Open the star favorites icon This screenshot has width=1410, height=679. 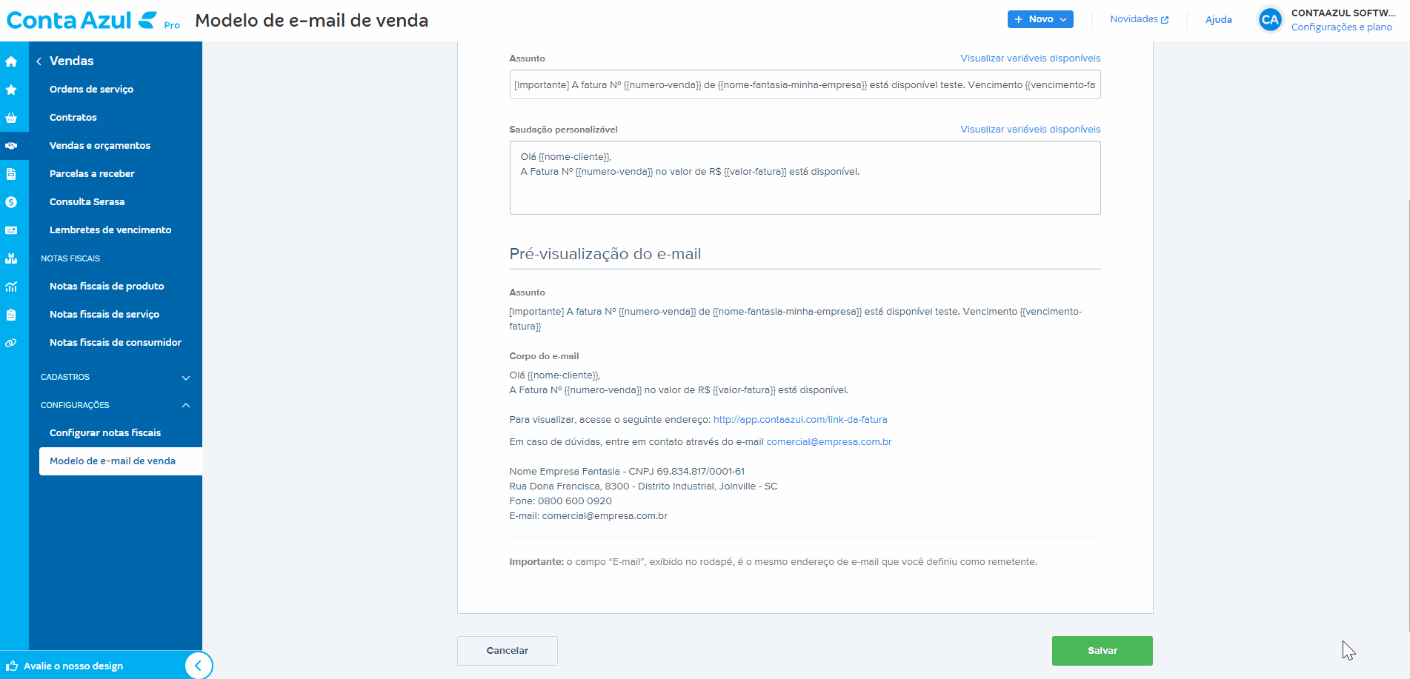point(11,90)
